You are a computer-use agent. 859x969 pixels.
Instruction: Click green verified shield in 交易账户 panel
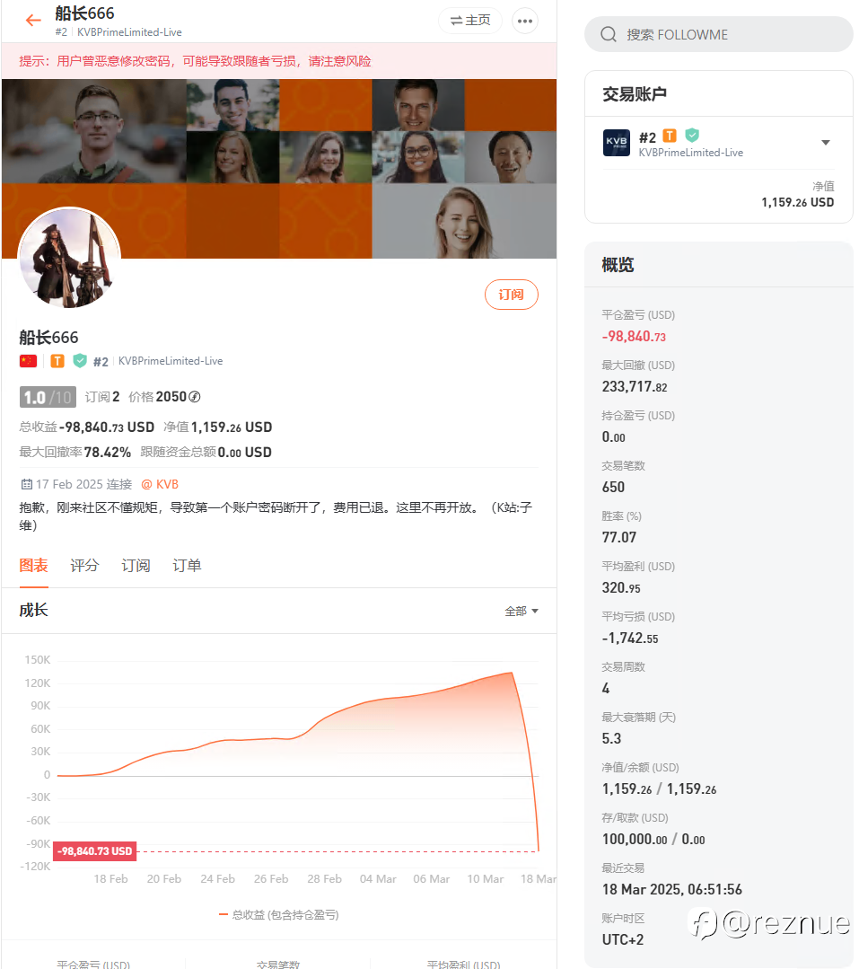[x=692, y=135]
